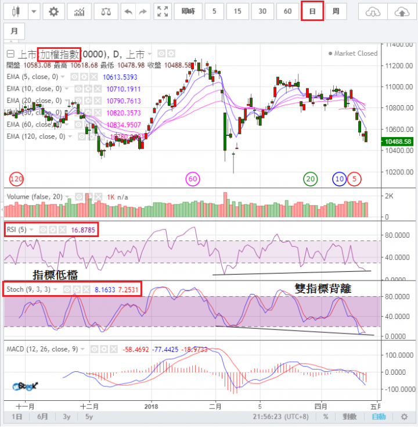This screenshot has height=427, width=418.
Task: Remove EMA (30) indicator with X
Action: (98, 113)
